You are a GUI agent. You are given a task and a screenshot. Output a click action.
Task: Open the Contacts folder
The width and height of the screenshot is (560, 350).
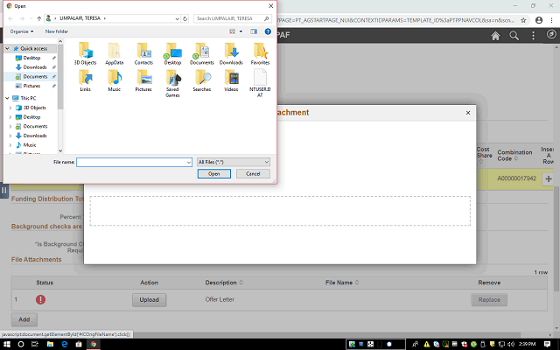click(x=143, y=53)
